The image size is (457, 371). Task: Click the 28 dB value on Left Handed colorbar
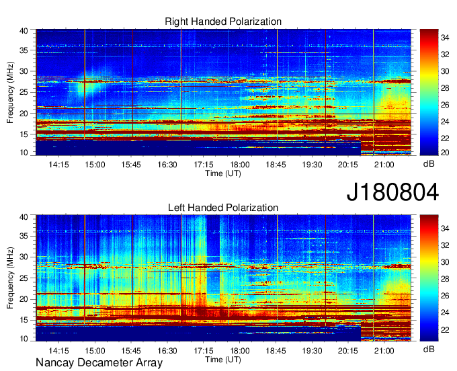pos(445,279)
